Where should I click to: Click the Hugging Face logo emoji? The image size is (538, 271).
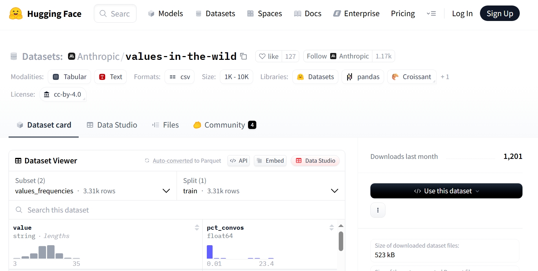16,14
